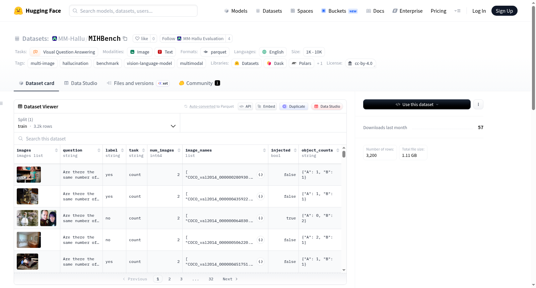Show the +1 more libraries
This screenshot has width=536, height=288.
[320, 63]
